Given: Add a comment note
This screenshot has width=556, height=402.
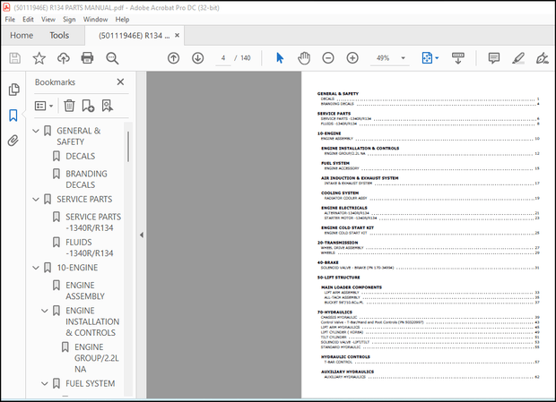Looking at the screenshot, I should point(493,58).
